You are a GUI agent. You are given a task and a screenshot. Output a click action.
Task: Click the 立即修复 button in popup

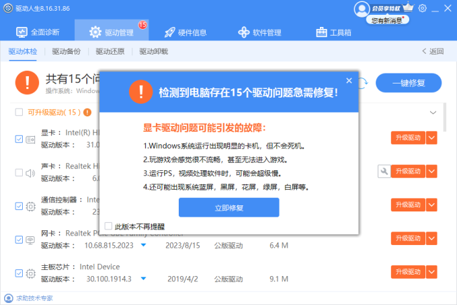[229, 207]
